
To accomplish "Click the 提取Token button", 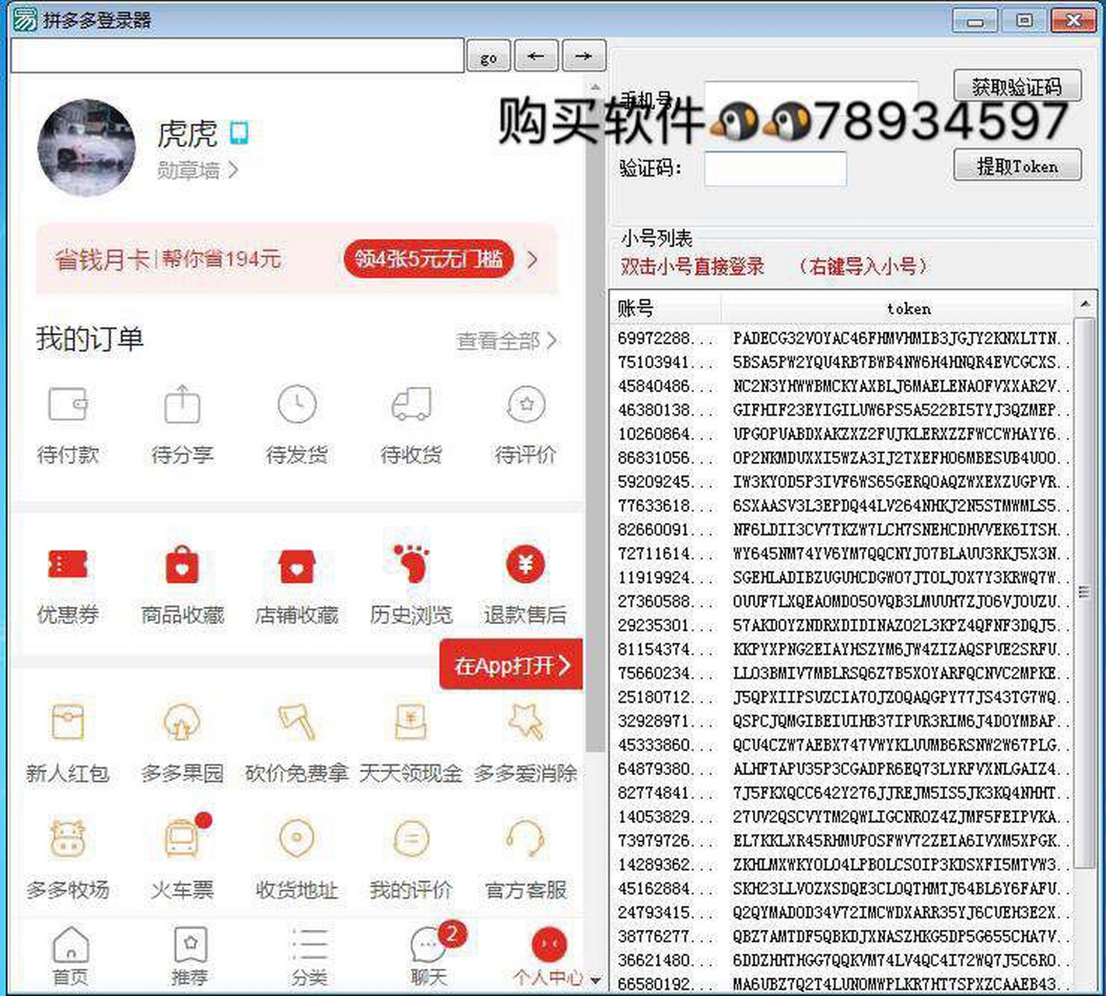I will (1017, 166).
